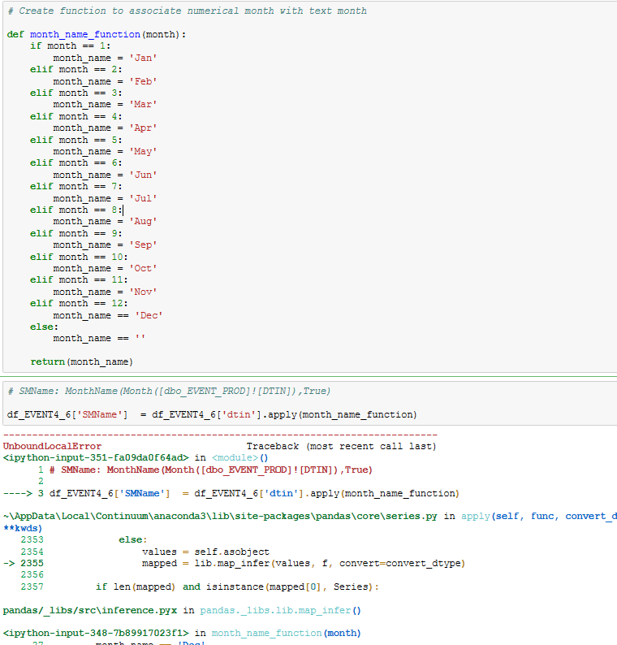The height and width of the screenshot is (645, 617).
Task: Click the line 'elif month == 11:'
Action: (79, 279)
